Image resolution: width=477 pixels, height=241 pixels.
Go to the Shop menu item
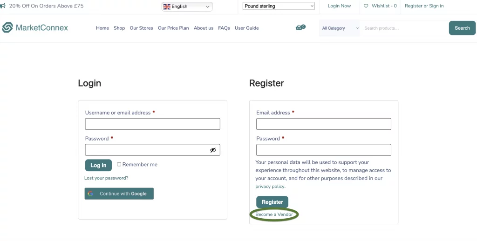(x=119, y=28)
